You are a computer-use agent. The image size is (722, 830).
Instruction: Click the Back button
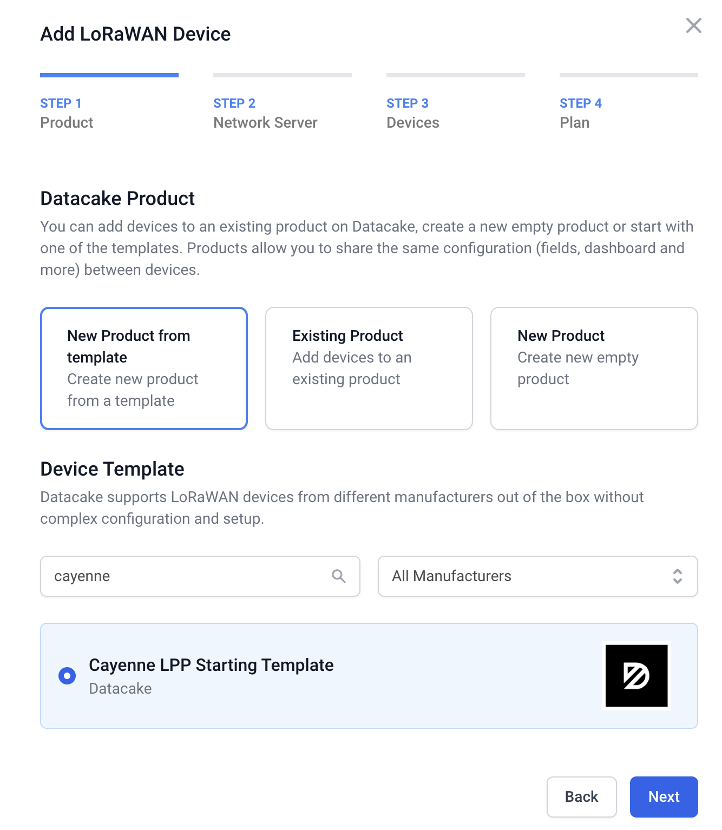(582, 797)
